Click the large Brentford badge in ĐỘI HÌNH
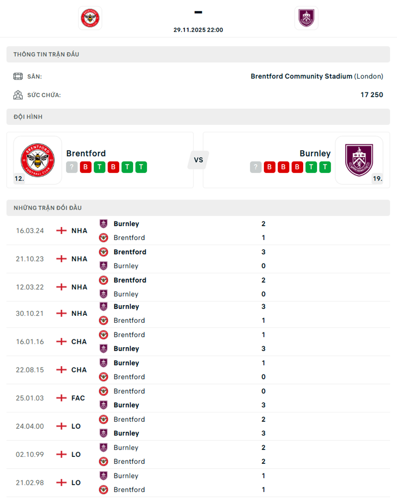This screenshot has width=397, height=498. click(37, 160)
